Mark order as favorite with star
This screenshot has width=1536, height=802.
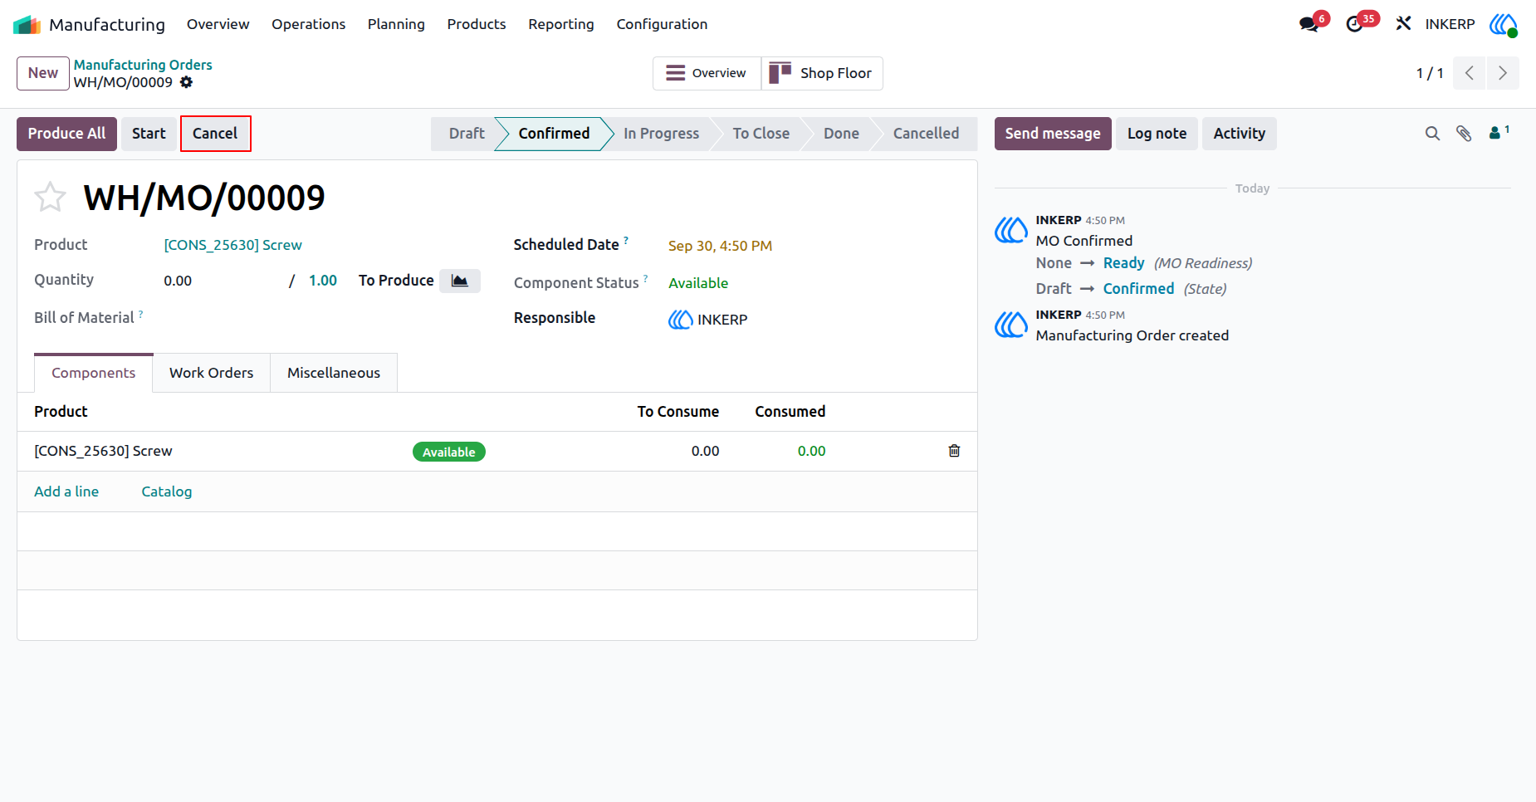tap(50, 197)
